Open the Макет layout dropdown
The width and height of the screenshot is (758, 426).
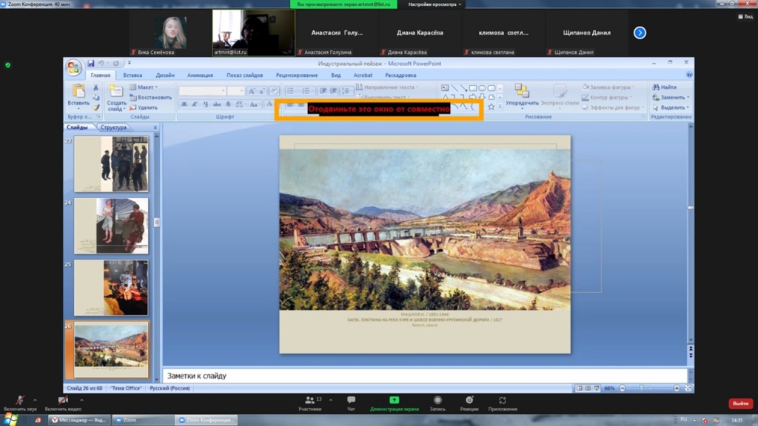(x=147, y=87)
